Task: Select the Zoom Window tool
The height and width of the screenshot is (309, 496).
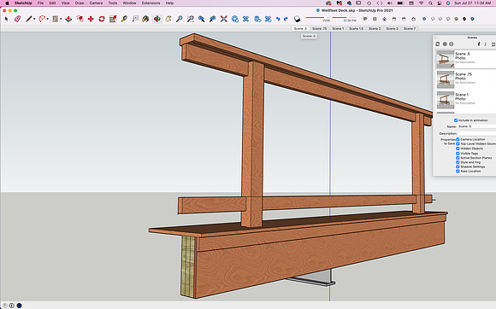Action: point(190,20)
